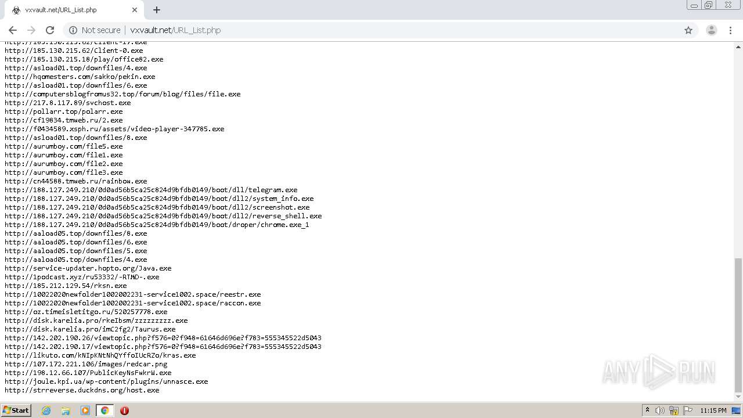Click the service1002.space/reestr.exe line
This screenshot has width=743, height=418.
click(133, 294)
